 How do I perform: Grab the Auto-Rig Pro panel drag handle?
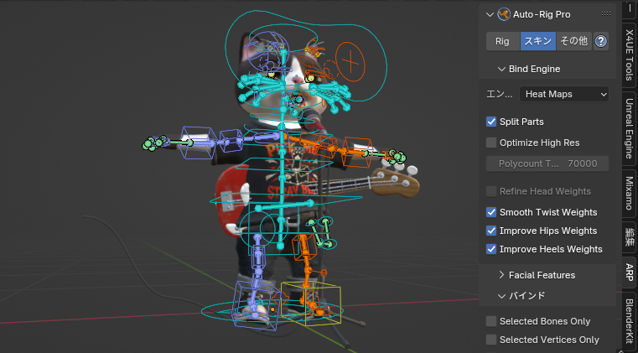tap(606, 14)
